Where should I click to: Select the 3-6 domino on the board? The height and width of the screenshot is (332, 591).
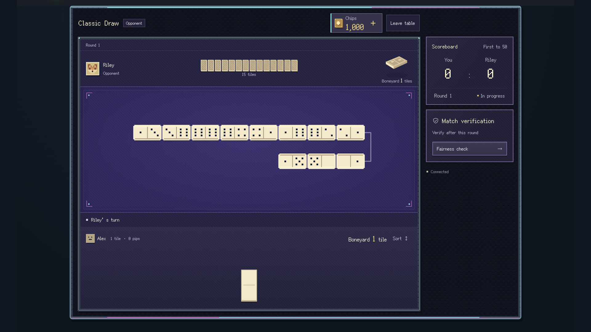176,133
